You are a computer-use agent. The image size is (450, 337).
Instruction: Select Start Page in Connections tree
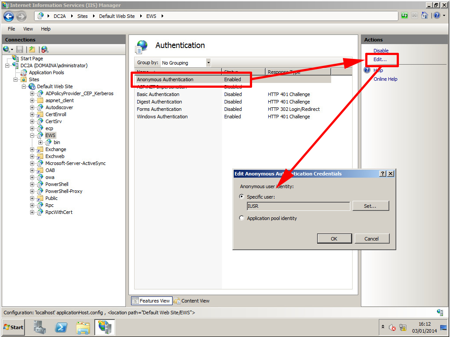click(x=31, y=58)
